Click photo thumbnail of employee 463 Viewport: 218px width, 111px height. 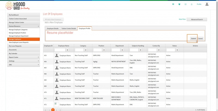57,68
